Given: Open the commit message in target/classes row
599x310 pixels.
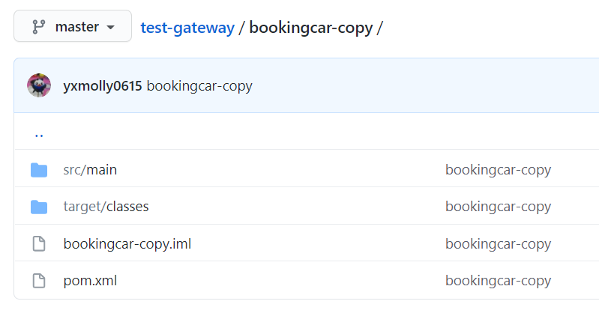Looking at the screenshot, I should (x=498, y=207).
